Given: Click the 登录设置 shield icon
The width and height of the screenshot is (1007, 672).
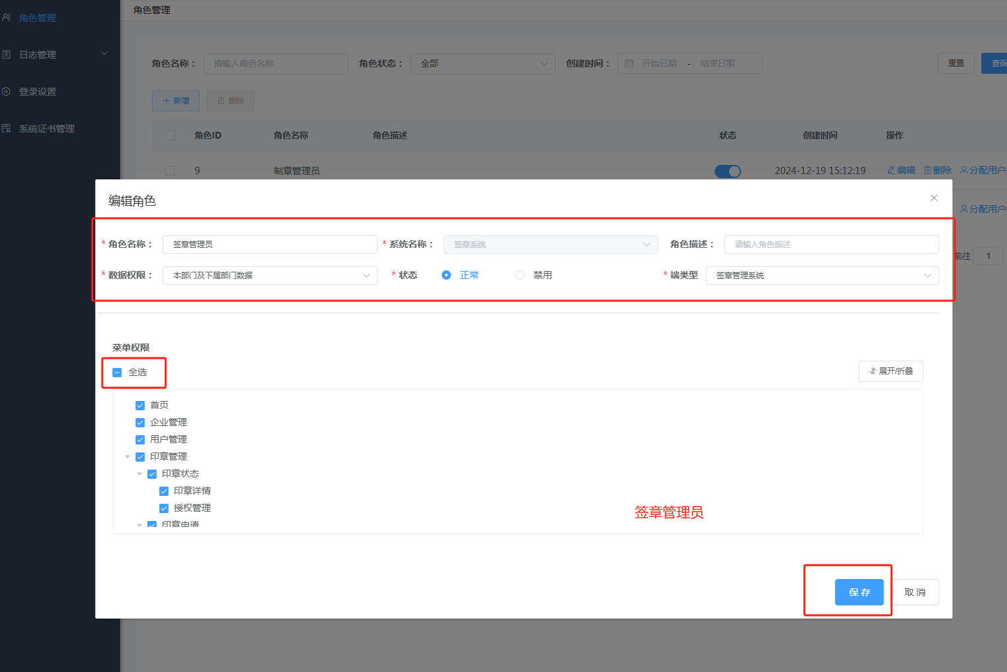Looking at the screenshot, I should point(7,92).
